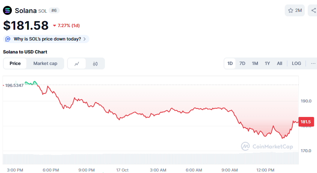Show the 1Y time range
Viewport: 317px width, 173px height.
pyautogui.click(x=267, y=63)
